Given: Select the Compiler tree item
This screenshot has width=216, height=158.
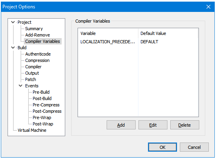Looking at the screenshot, I should (x=33, y=67).
